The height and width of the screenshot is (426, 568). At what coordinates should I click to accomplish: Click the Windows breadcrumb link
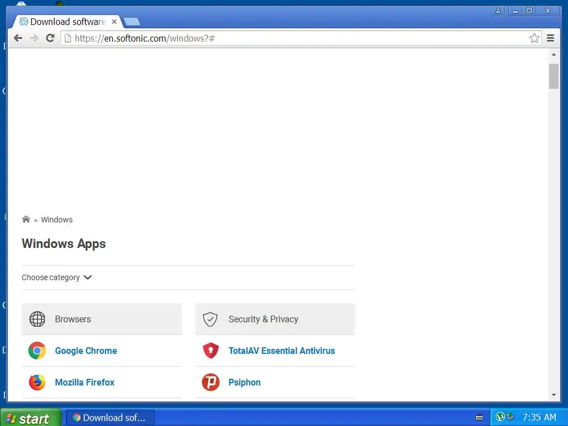tap(57, 220)
